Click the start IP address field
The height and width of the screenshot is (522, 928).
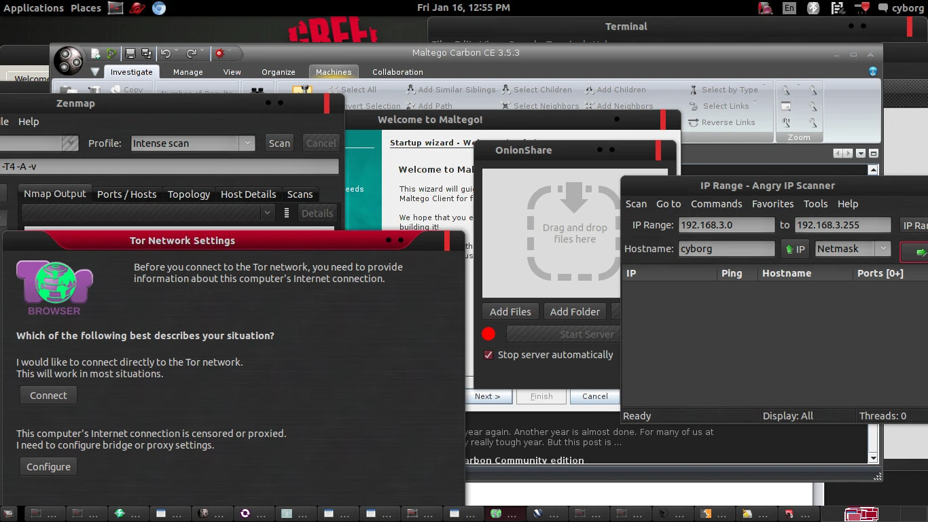726,225
